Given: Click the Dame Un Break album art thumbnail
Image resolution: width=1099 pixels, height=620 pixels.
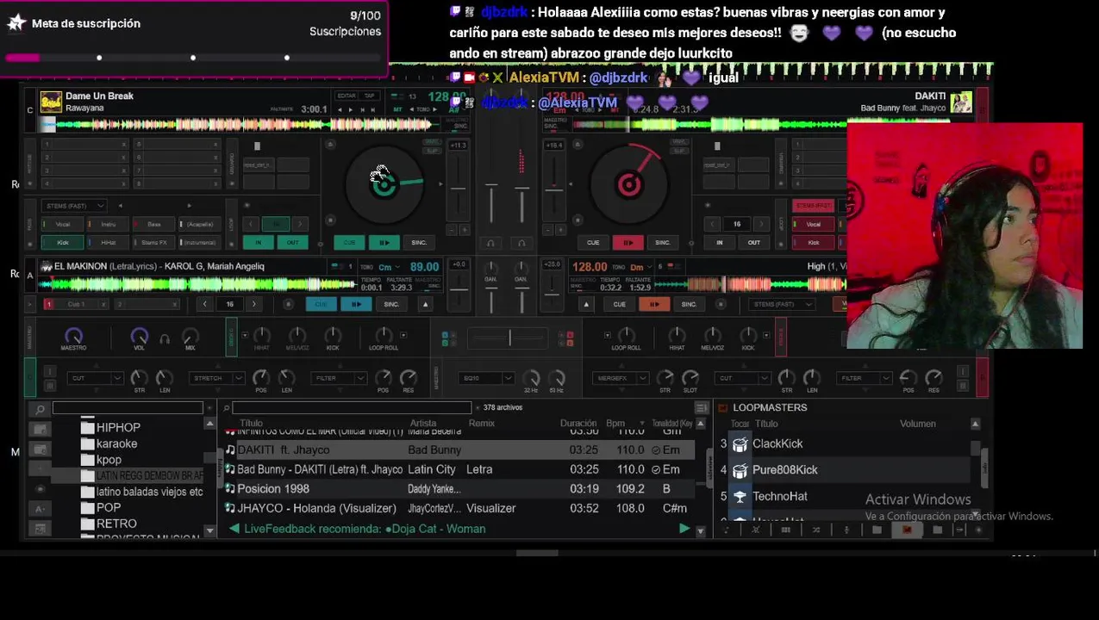Looking at the screenshot, I should coord(51,102).
